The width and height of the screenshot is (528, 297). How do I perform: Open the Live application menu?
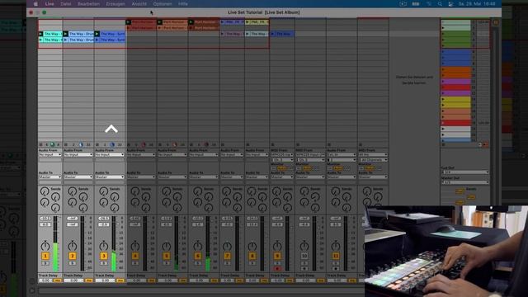49,4
